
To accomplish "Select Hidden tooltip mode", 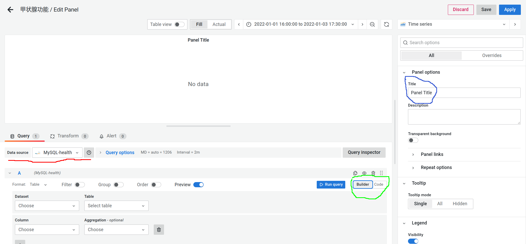I will click(460, 204).
